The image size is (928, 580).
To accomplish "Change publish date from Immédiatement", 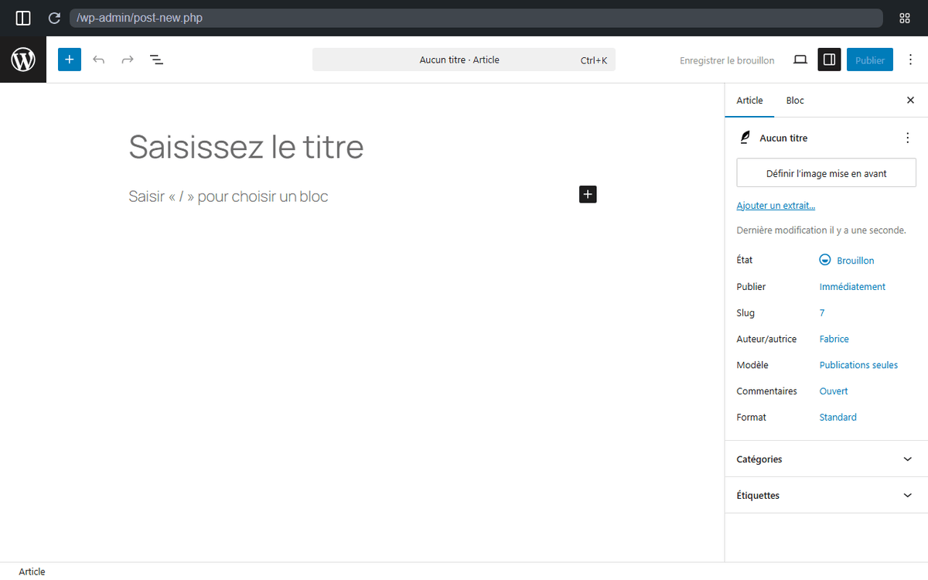I will [x=852, y=286].
